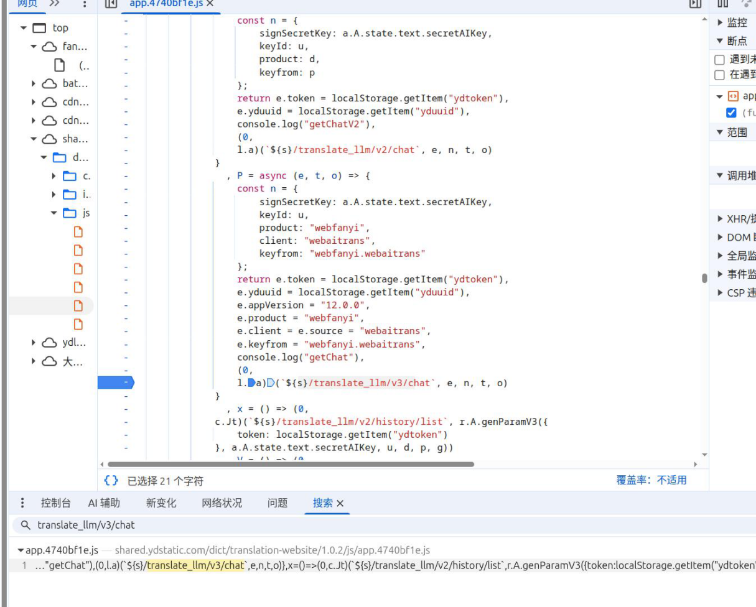The height and width of the screenshot is (607, 756).
Task: Collapse the js folder
Action: [x=54, y=213]
